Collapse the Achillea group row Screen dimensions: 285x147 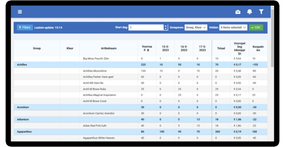click(x=140, y=65)
